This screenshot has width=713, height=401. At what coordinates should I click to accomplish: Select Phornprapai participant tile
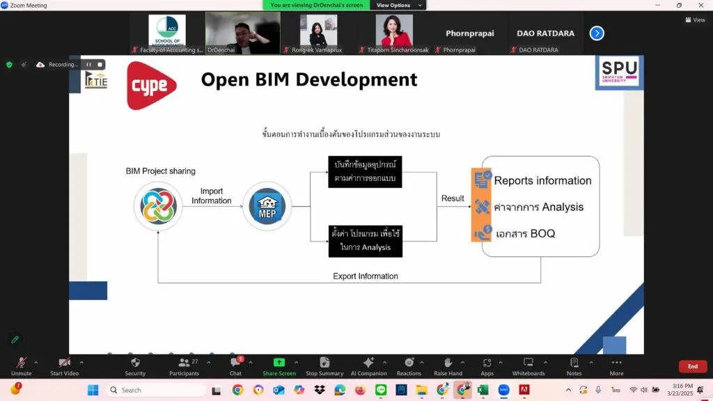coord(470,33)
